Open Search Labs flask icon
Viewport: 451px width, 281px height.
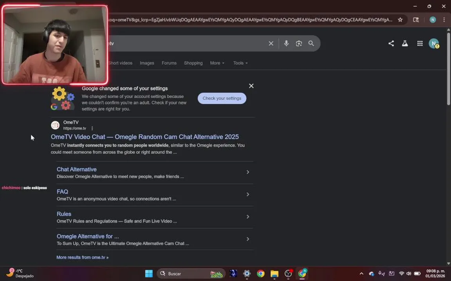coord(405,43)
